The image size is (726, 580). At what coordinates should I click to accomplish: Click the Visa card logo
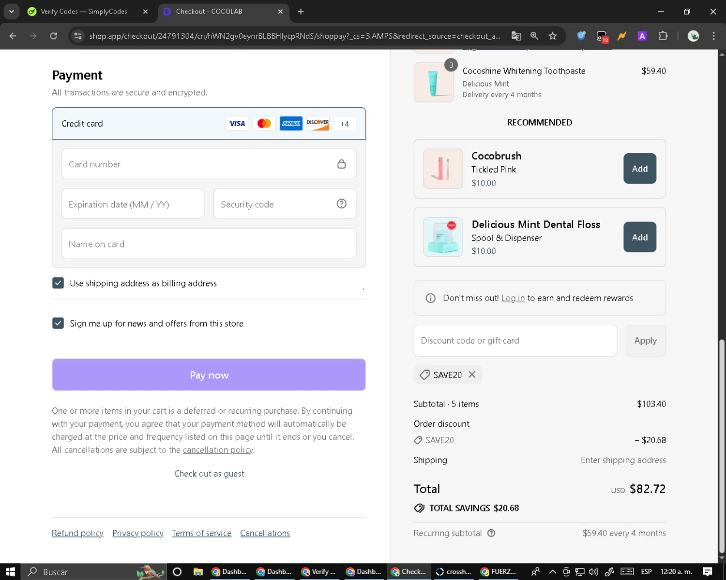tap(237, 124)
